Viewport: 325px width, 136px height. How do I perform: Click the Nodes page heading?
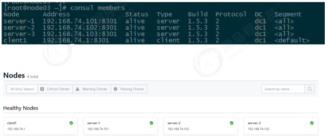coord(14,76)
